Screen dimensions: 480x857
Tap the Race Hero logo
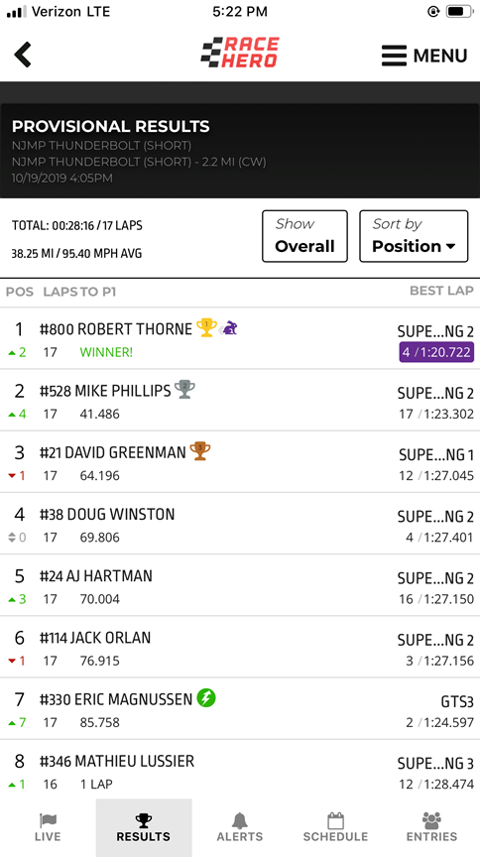(240, 53)
